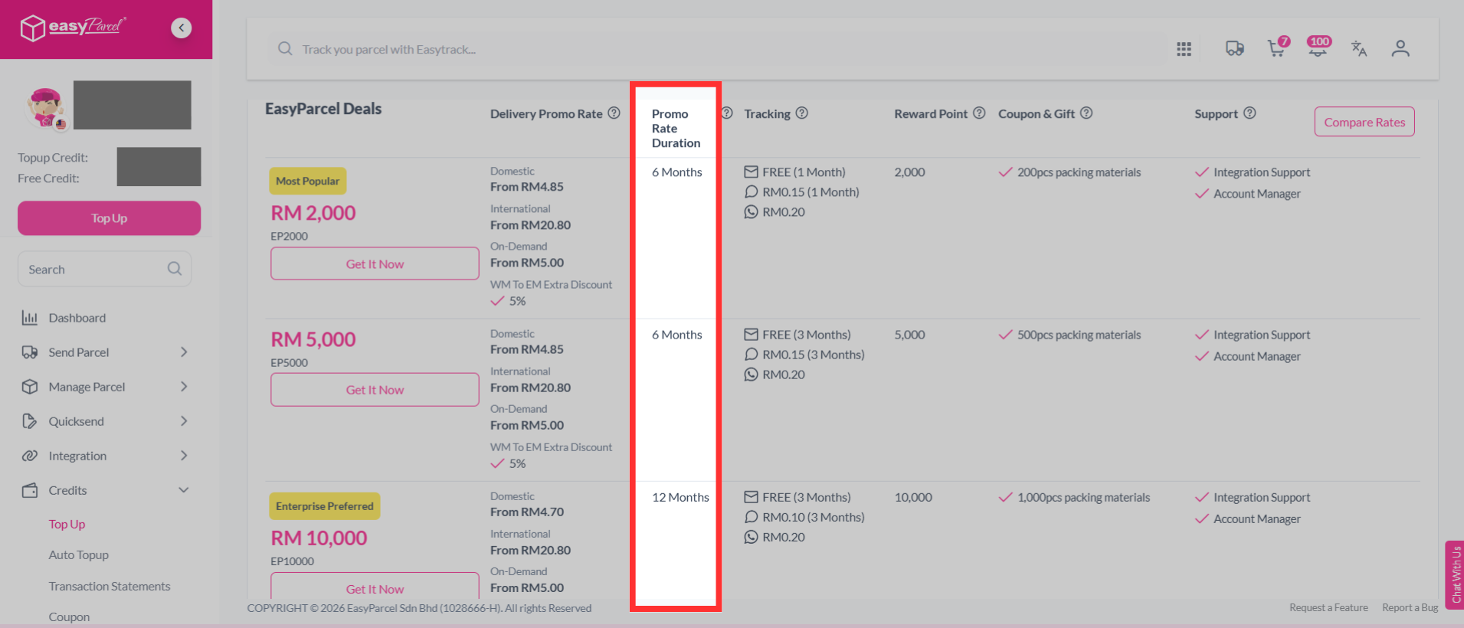Click the Send Parcel truck icon
Screen dimensions: 1464x628
tap(30, 352)
